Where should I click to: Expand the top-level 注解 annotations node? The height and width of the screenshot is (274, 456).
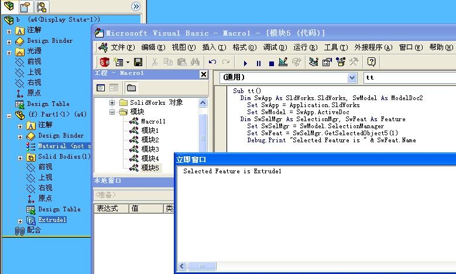[9, 32]
